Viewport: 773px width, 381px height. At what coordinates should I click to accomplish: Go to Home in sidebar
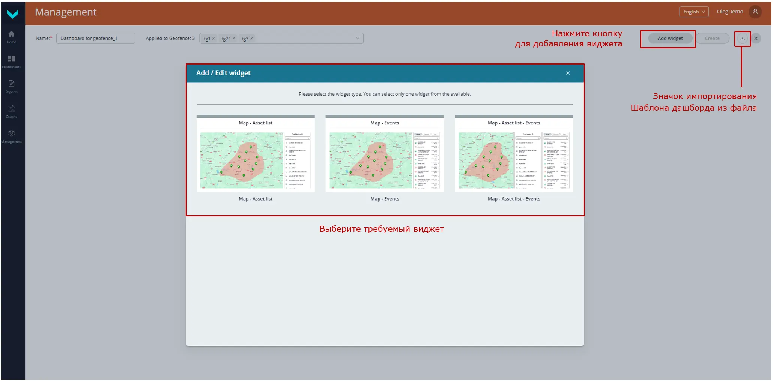click(x=11, y=37)
